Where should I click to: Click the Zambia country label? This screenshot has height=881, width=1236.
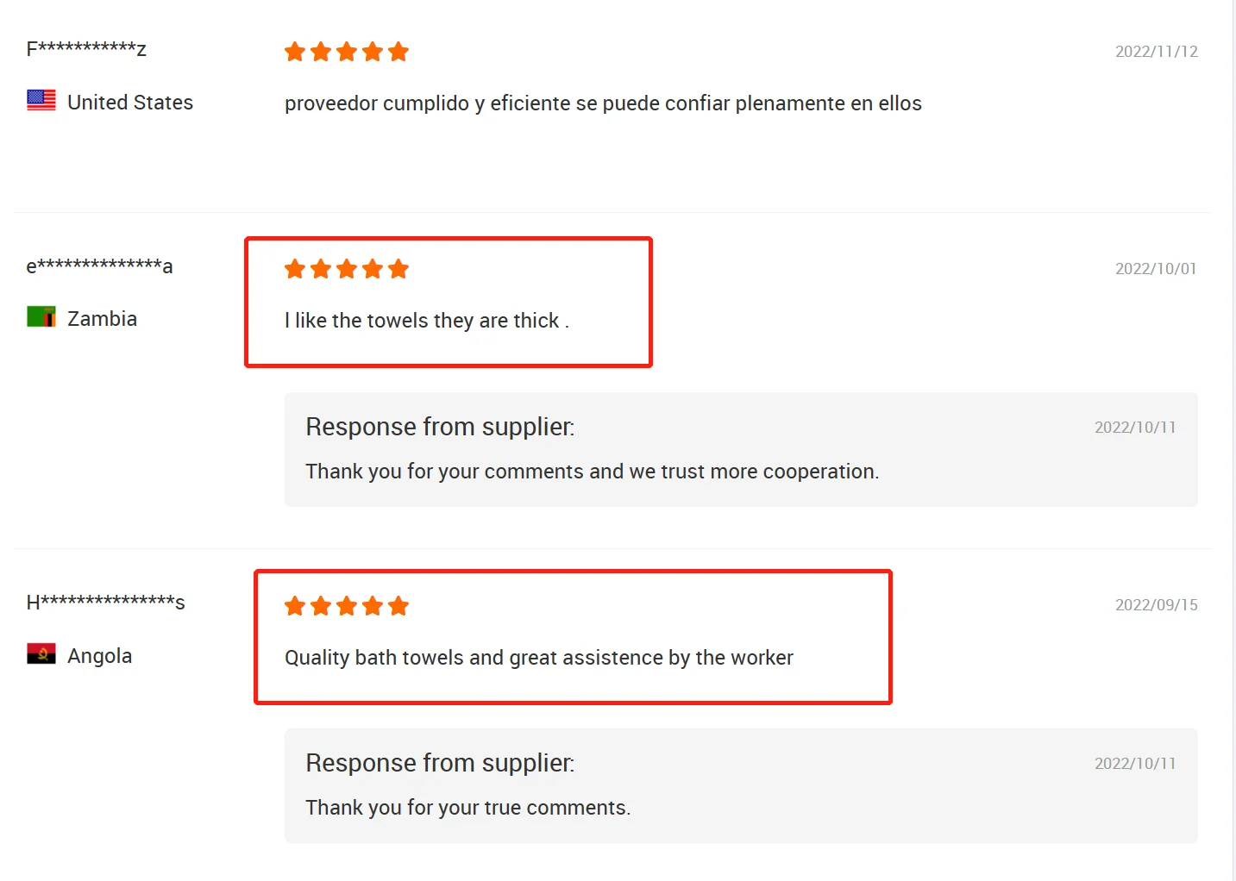102,319
